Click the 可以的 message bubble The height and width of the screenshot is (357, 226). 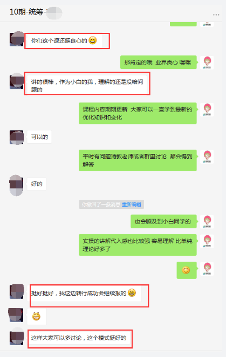(x=39, y=137)
